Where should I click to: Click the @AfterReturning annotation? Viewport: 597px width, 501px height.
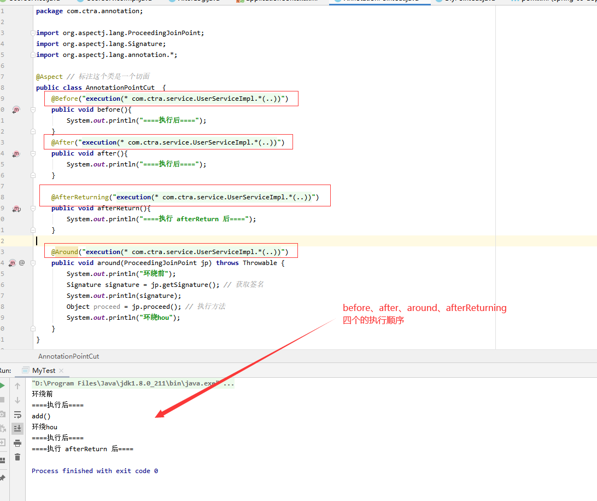[80, 197]
